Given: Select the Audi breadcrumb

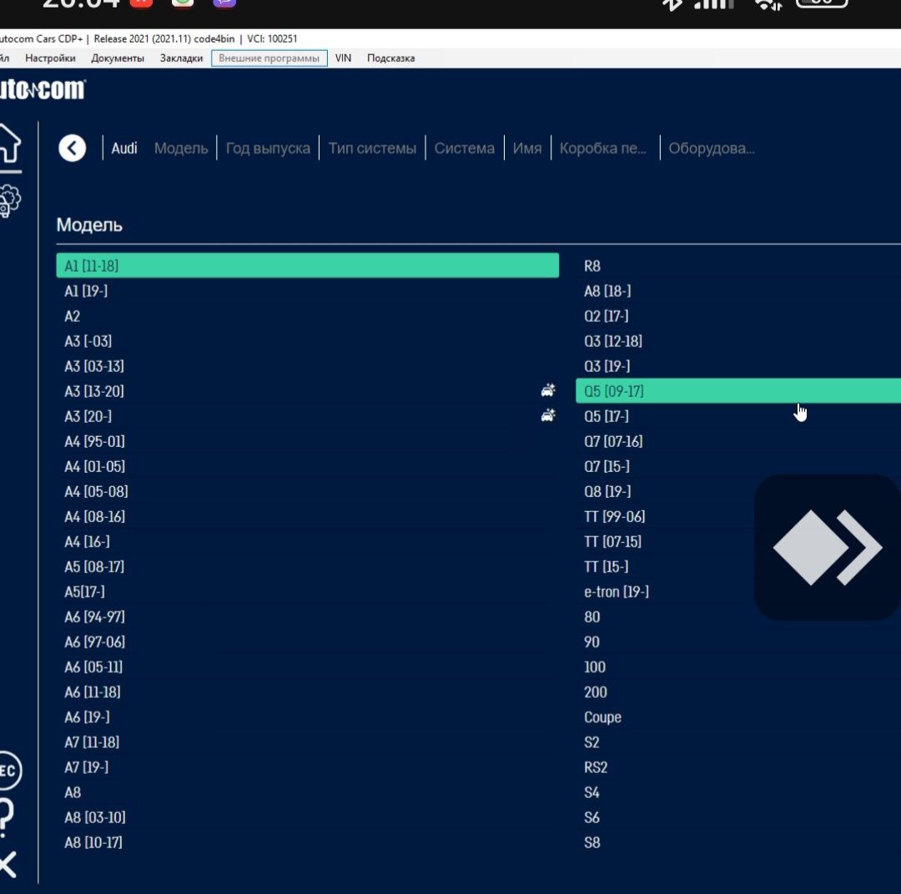Looking at the screenshot, I should [124, 148].
